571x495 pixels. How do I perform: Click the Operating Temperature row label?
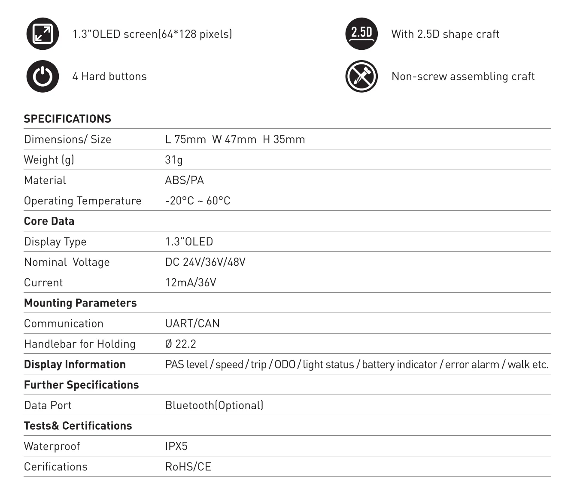click(x=82, y=201)
